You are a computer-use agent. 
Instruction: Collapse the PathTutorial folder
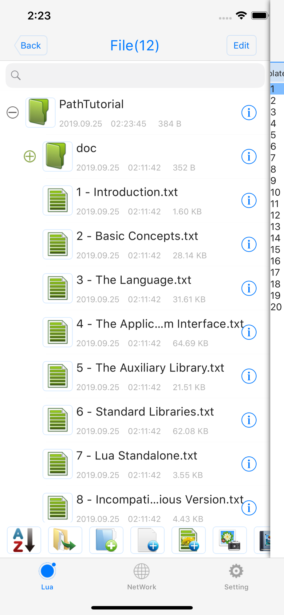pyautogui.click(x=13, y=113)
